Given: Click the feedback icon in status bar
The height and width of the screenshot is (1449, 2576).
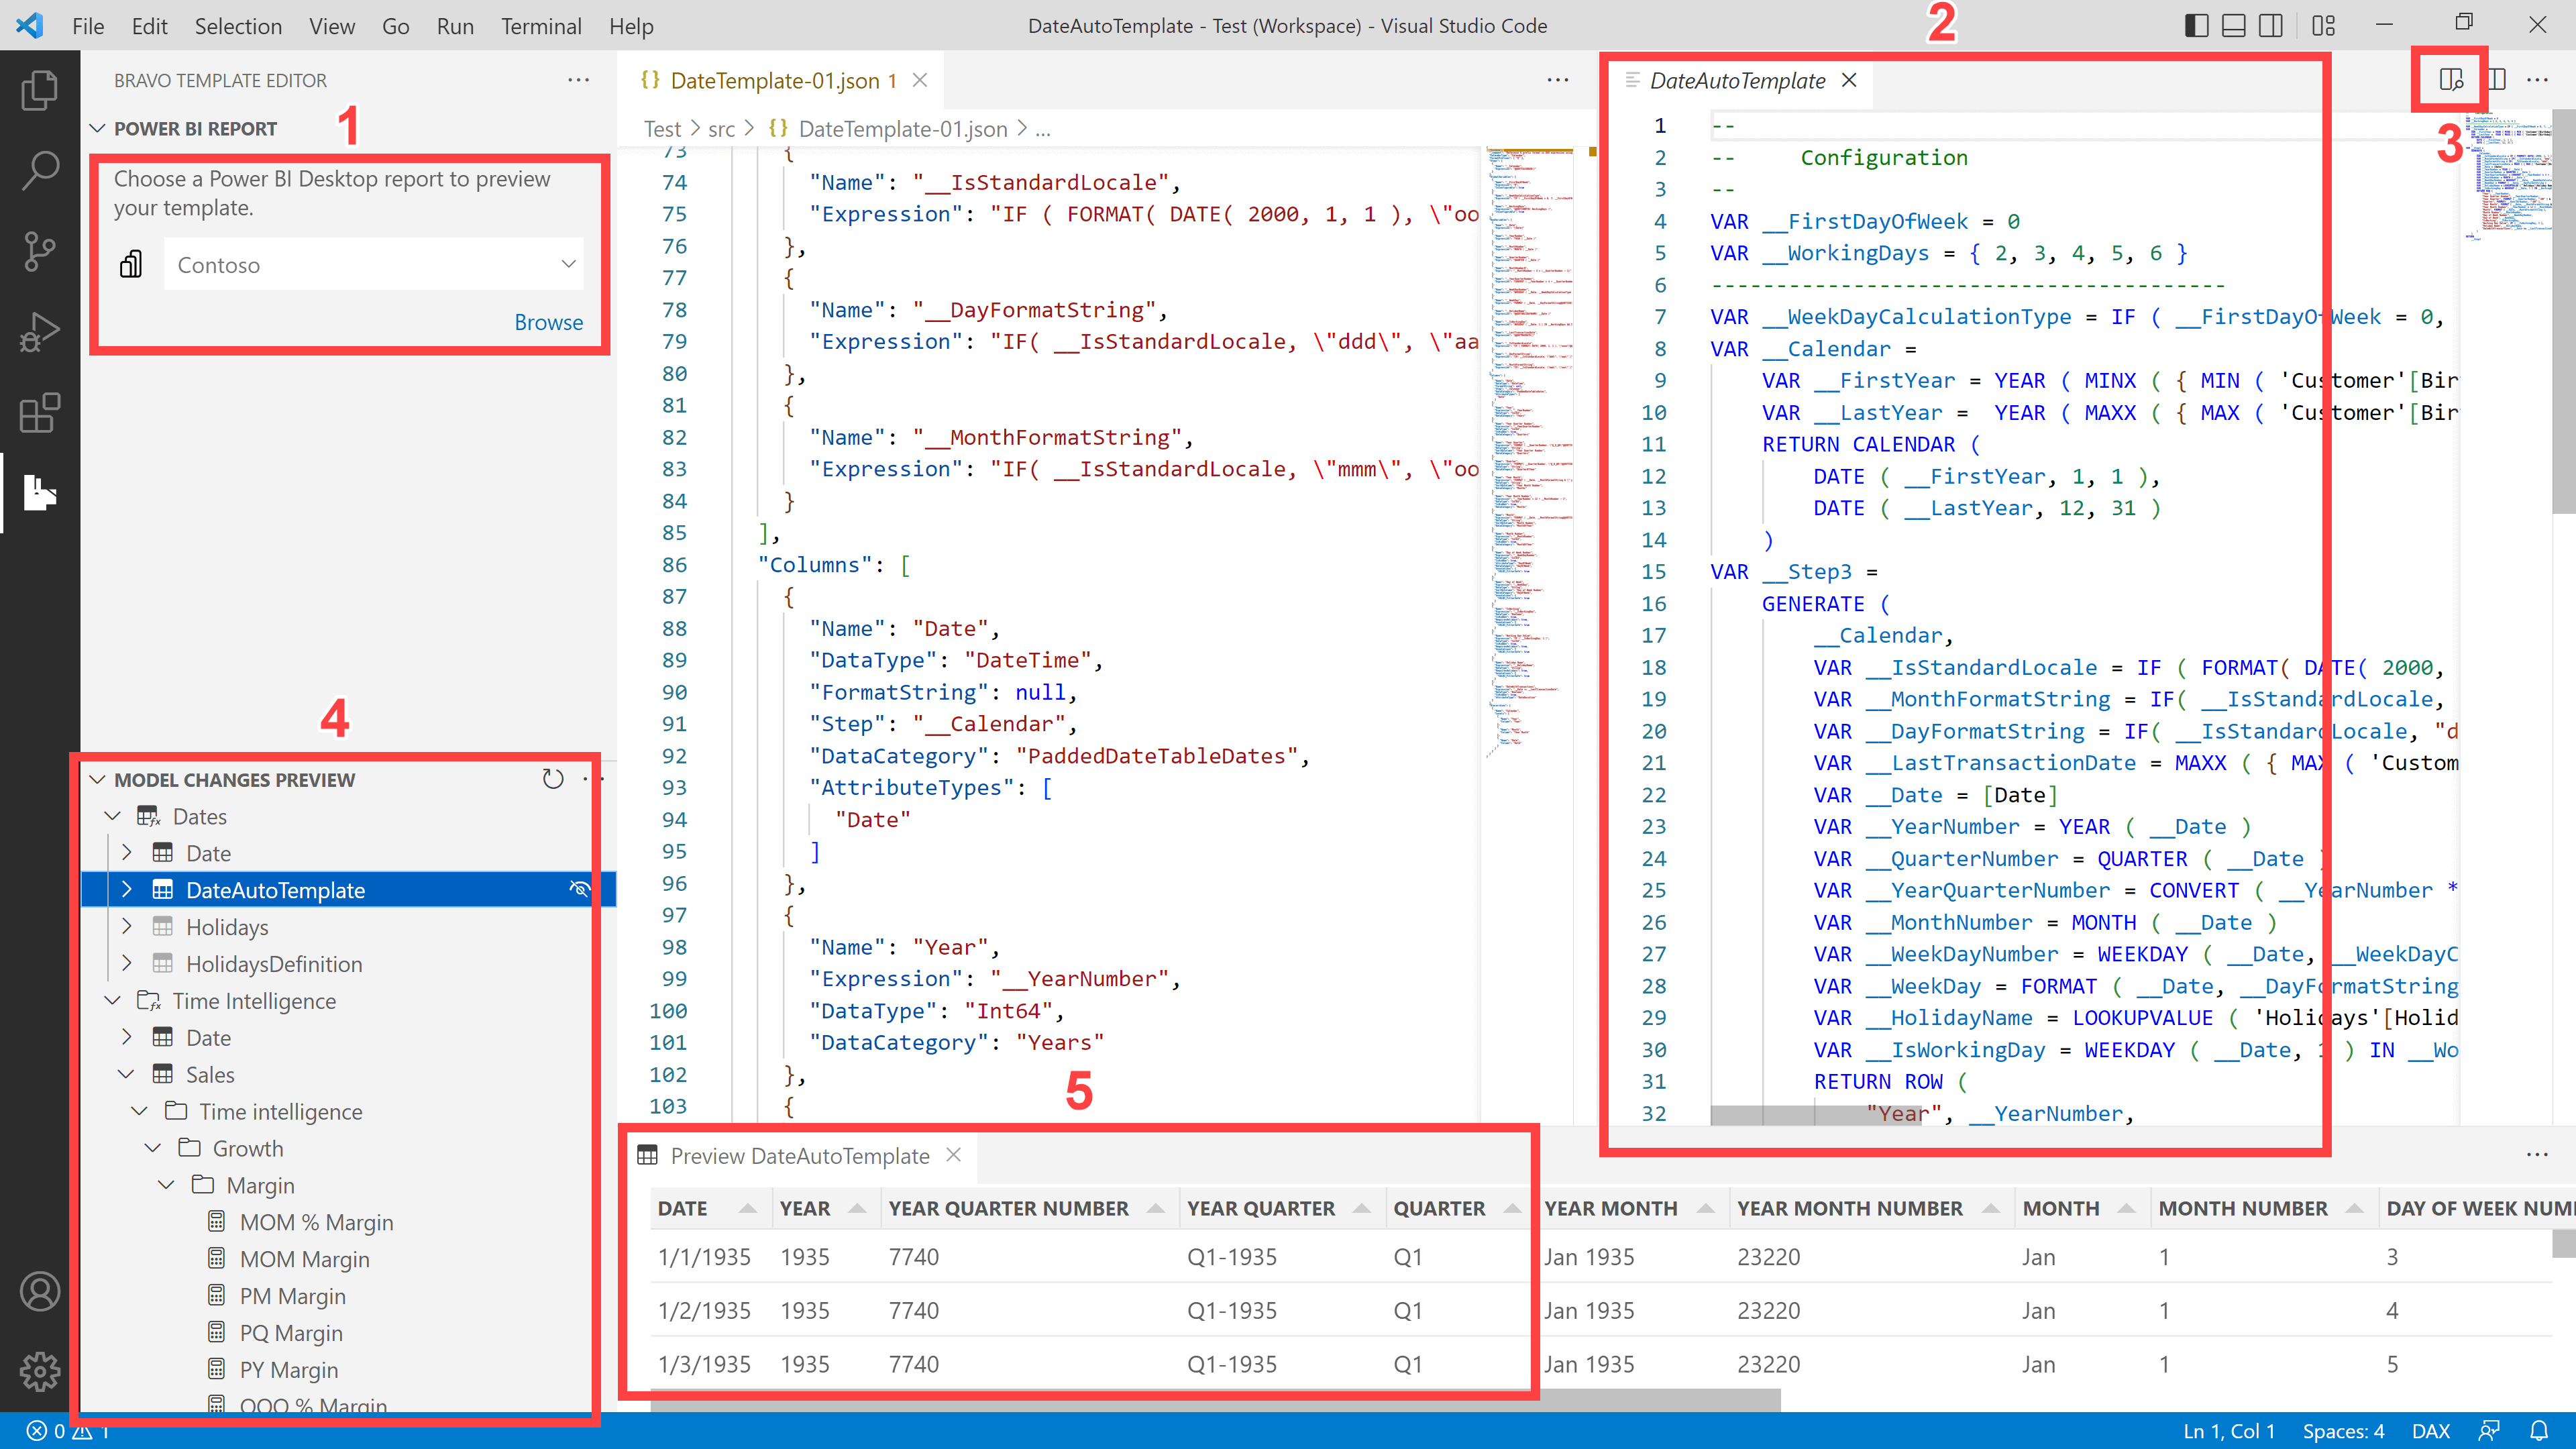Looking at the screenshot, I should click(2489, 1431).
